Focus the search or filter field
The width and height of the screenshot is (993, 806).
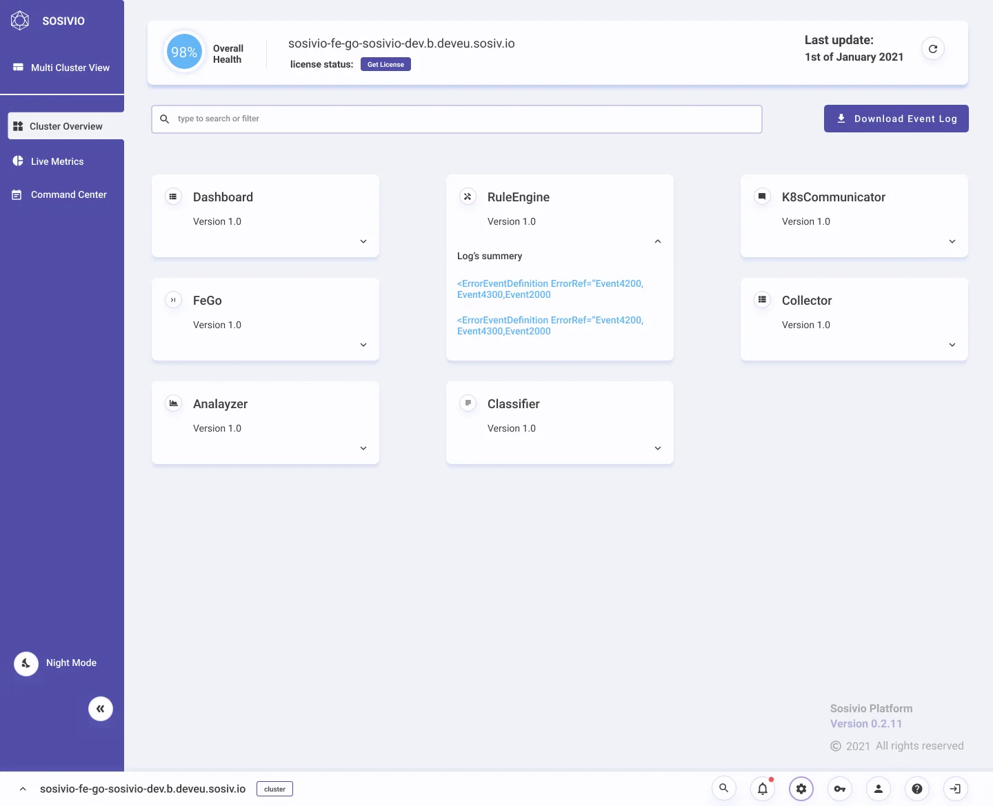point(457,119)
